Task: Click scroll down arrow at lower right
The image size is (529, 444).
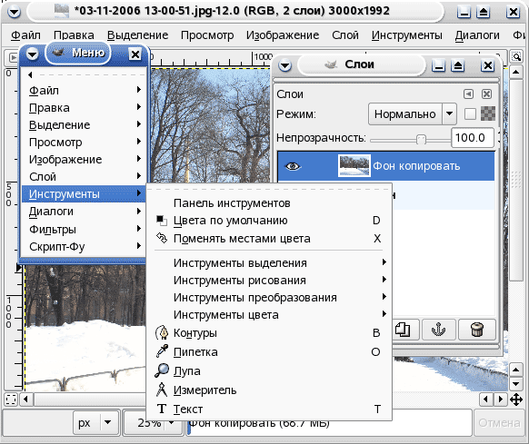Action: tap(516, 384)
